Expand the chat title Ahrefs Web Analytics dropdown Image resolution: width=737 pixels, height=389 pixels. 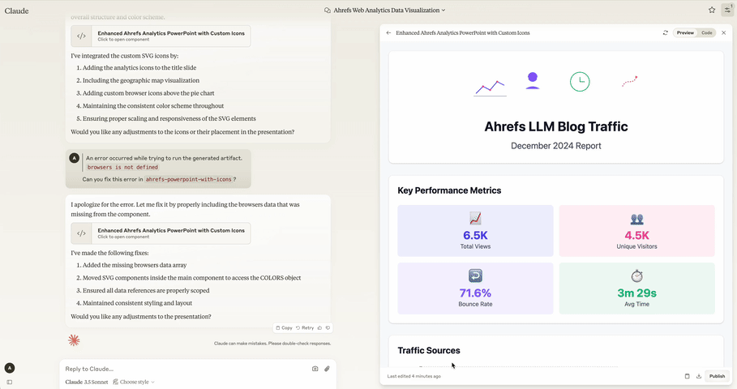tap(385, 11)
